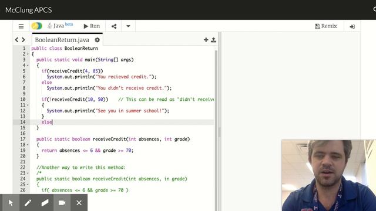Collapse code fold at line 25
The image size is (376, 211).
28,185
